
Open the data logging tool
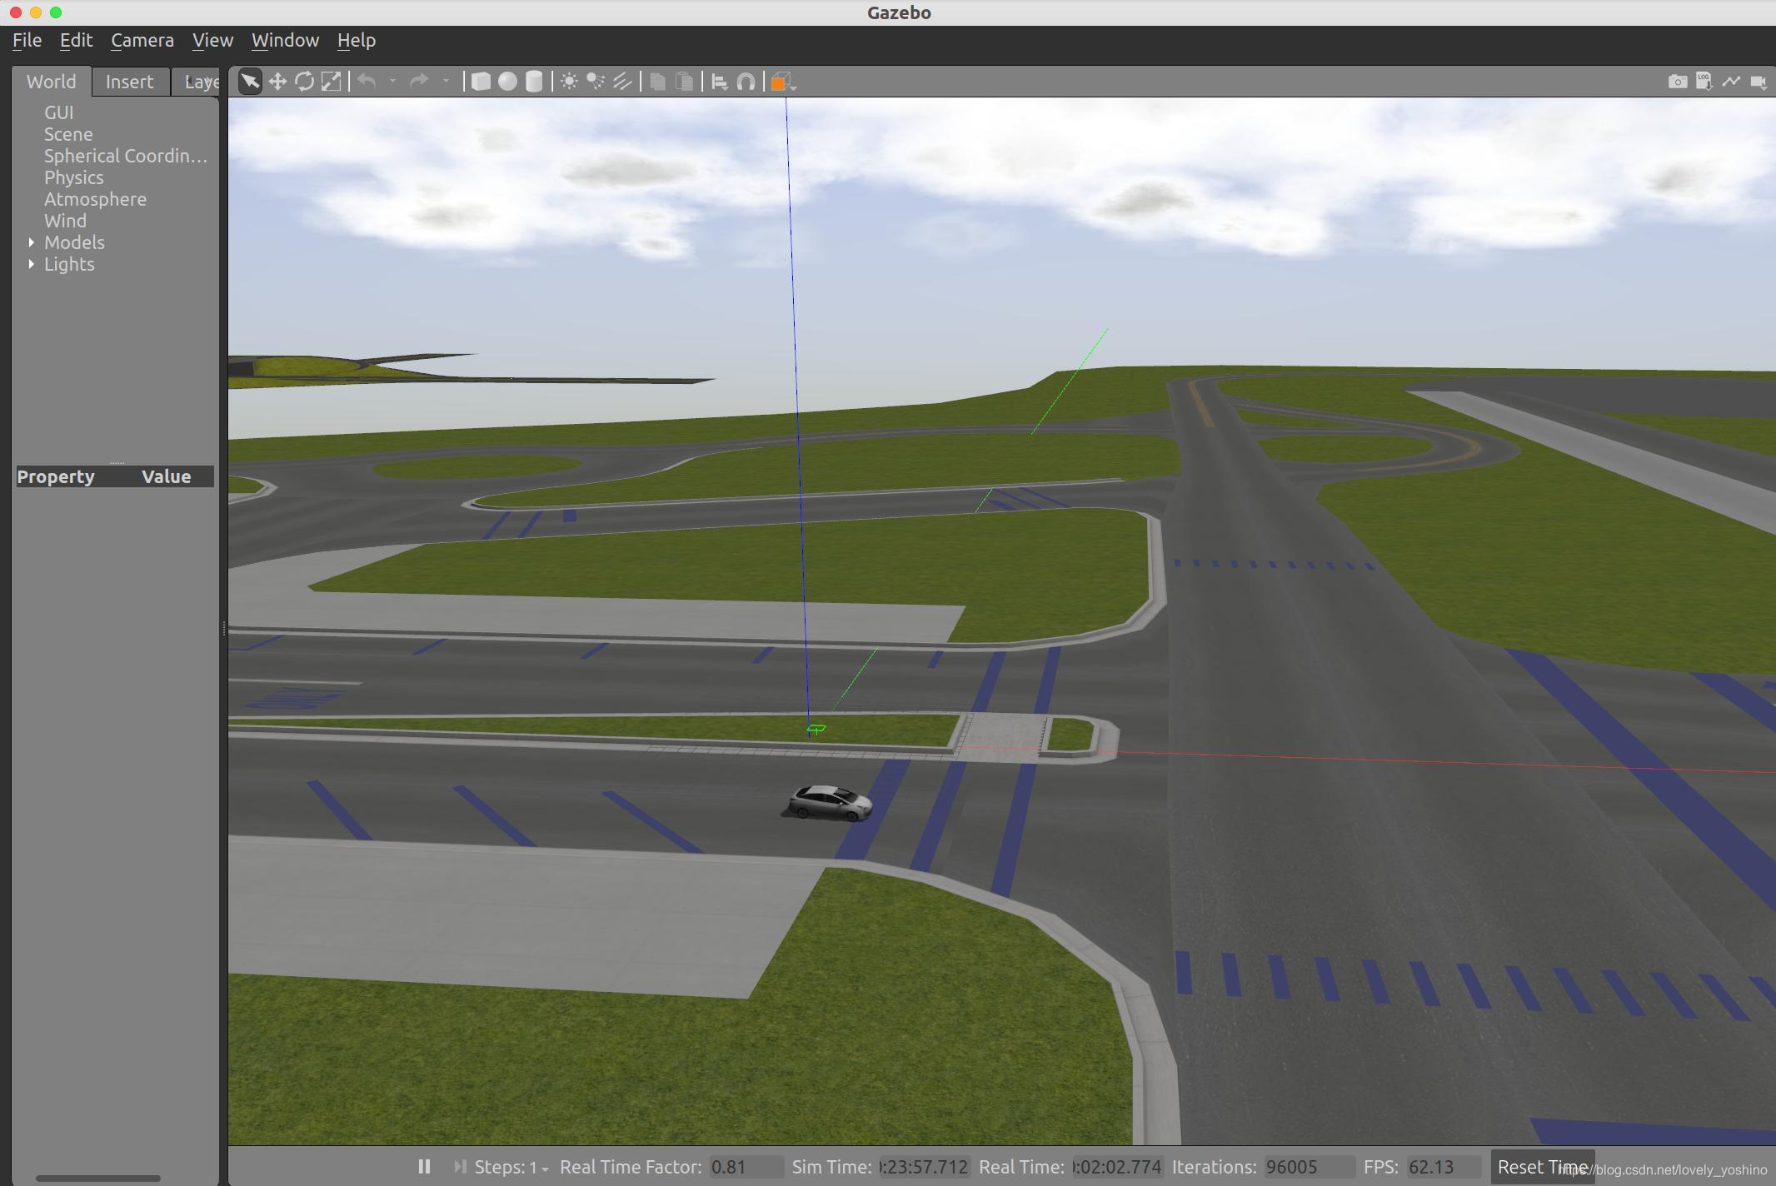[1704, 82]
